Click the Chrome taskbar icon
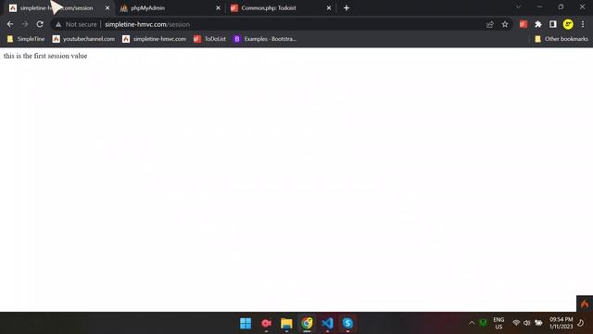This screenshot has height=334, width=593. coord(307,324)
